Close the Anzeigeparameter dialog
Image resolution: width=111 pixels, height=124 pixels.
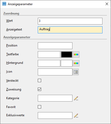click(107, 4)
